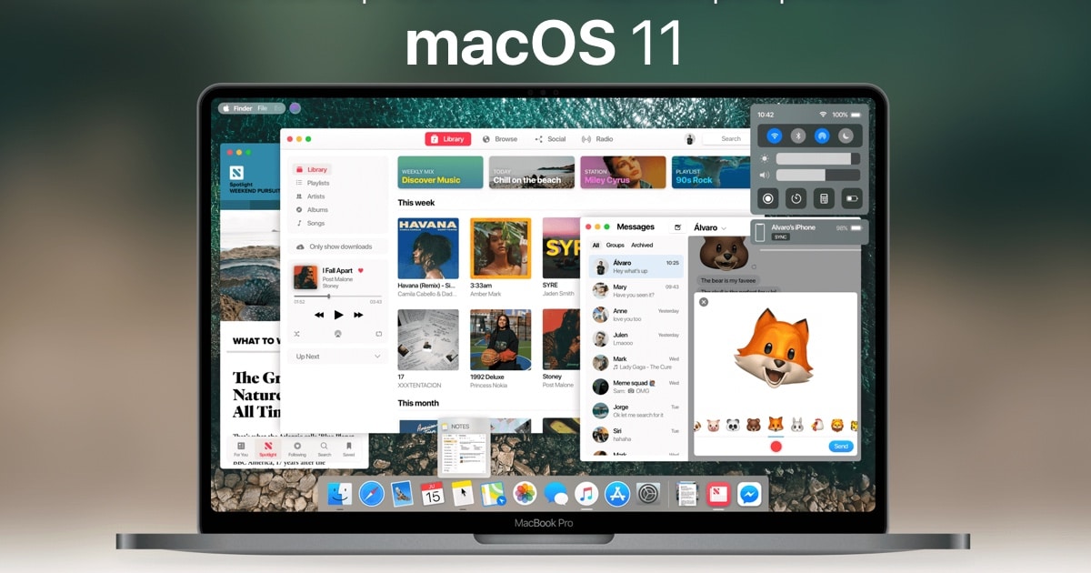Viewport: 1091px width, 573px height.
Task: Expand the Up Next section
Action: tap(338, 357)
